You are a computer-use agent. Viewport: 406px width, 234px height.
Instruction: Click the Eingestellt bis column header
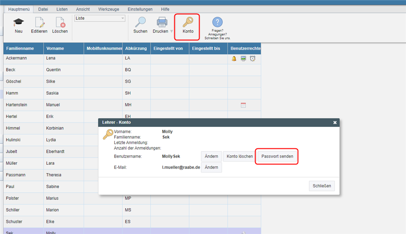[x=208, y=49]
